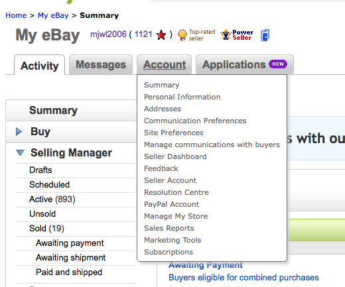Open the mjwl2006 username link

click(108, 34)
